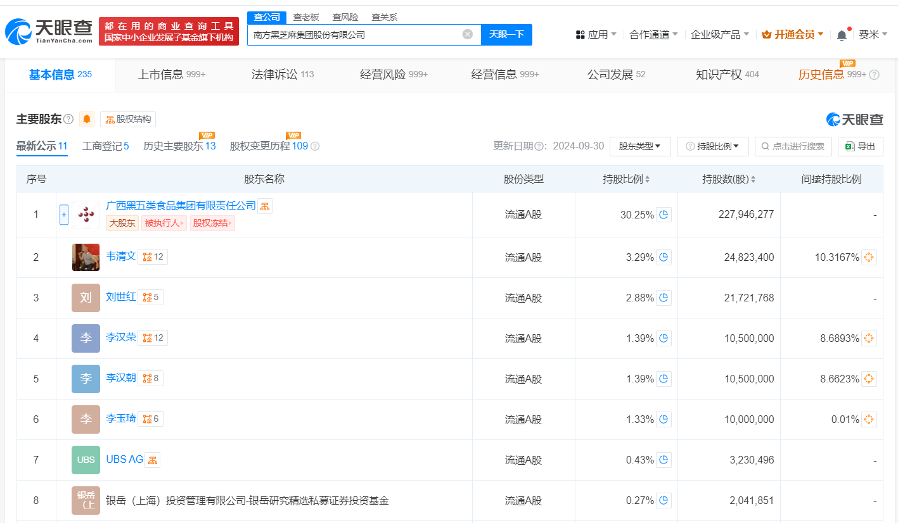The width and height of the screenshot is (898, 523).
Task: Click the 点击进行搜索 shareholder search box
Action: 793,146
